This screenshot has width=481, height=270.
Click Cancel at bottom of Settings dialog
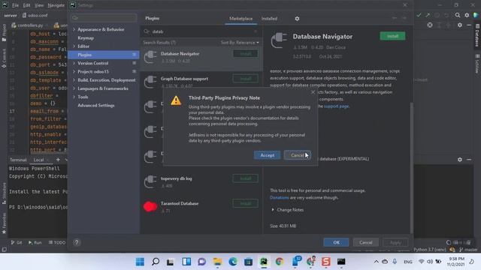366,242
